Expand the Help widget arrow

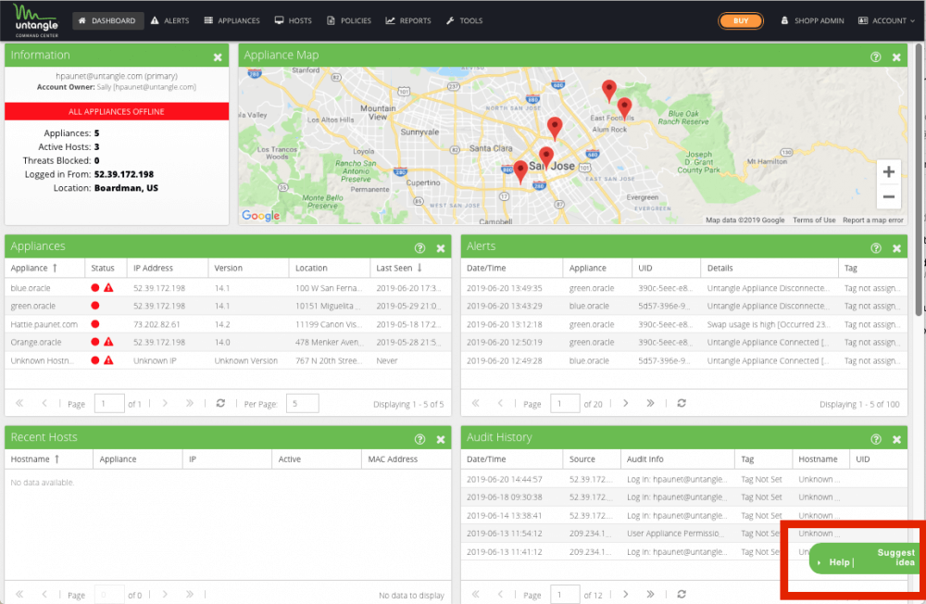[x=820, y=562]
